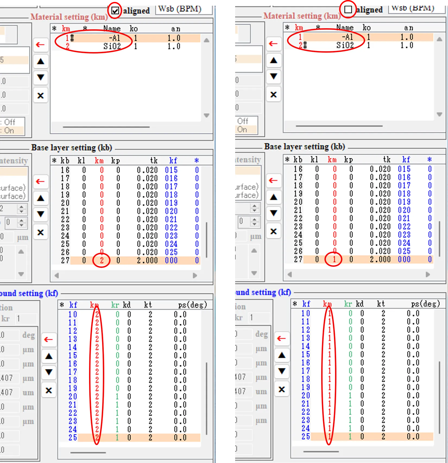The width and height of the screenshot is (448, 463).
Task: Select kb 16 row in left Base layer list
Action: tap(126, 170)
